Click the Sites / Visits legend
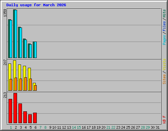Screen dimensions: 168x131 [x=164, y=71]
